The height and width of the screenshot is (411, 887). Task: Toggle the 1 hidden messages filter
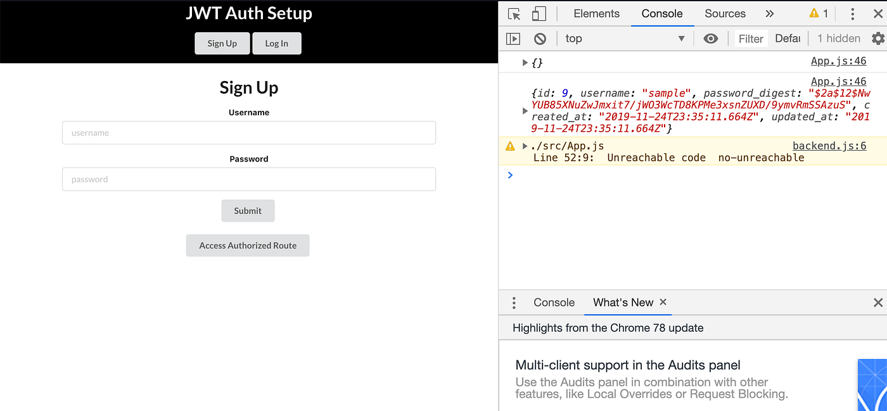coord(838,39)
